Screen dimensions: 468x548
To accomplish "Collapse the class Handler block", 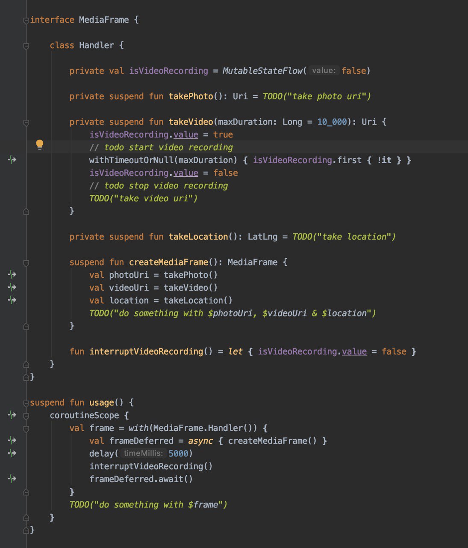I will pos(26,46).
